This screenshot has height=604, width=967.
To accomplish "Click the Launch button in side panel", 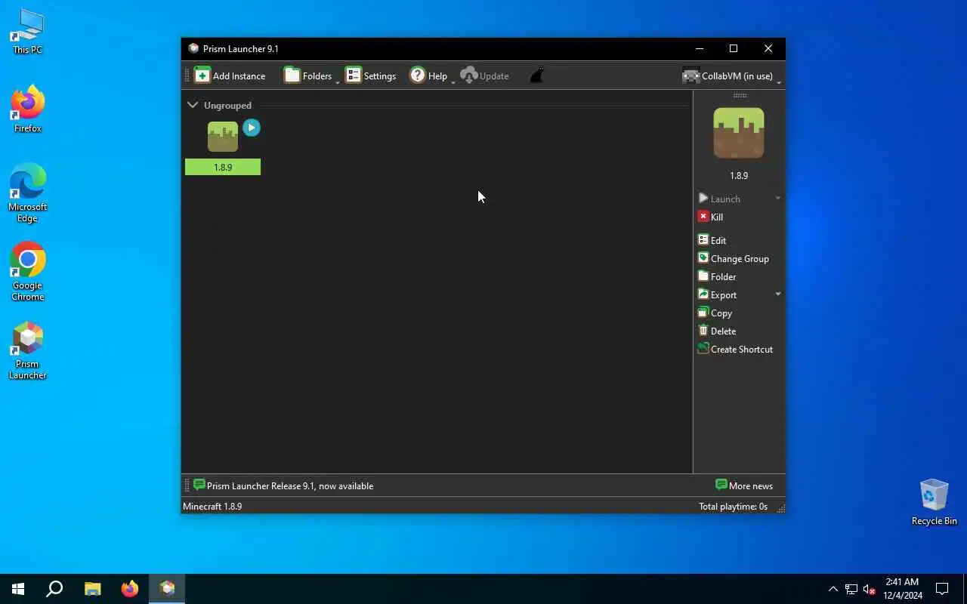I will point(719,199).
